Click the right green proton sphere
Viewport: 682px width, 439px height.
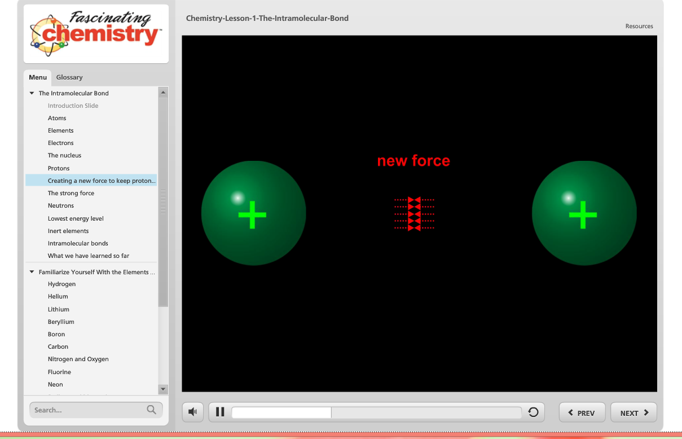click(584, 213)
